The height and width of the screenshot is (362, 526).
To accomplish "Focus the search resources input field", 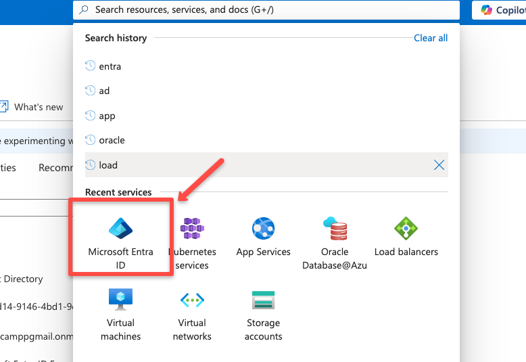I will pyautogui.click(x=266, y=9).
